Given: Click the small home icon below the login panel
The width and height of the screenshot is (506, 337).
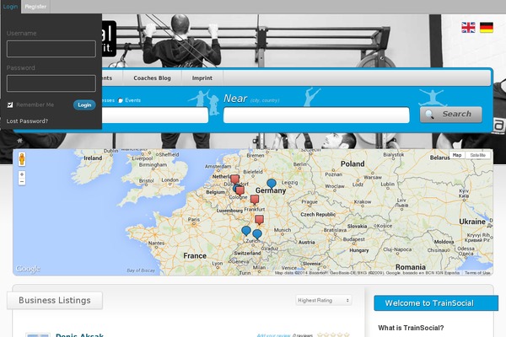Looking at the screenshot, I should click(x=19, y=141).
